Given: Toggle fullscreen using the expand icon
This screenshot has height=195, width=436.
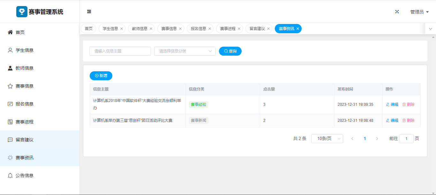Looking at the screenshot, I should (x=397, y=12).
